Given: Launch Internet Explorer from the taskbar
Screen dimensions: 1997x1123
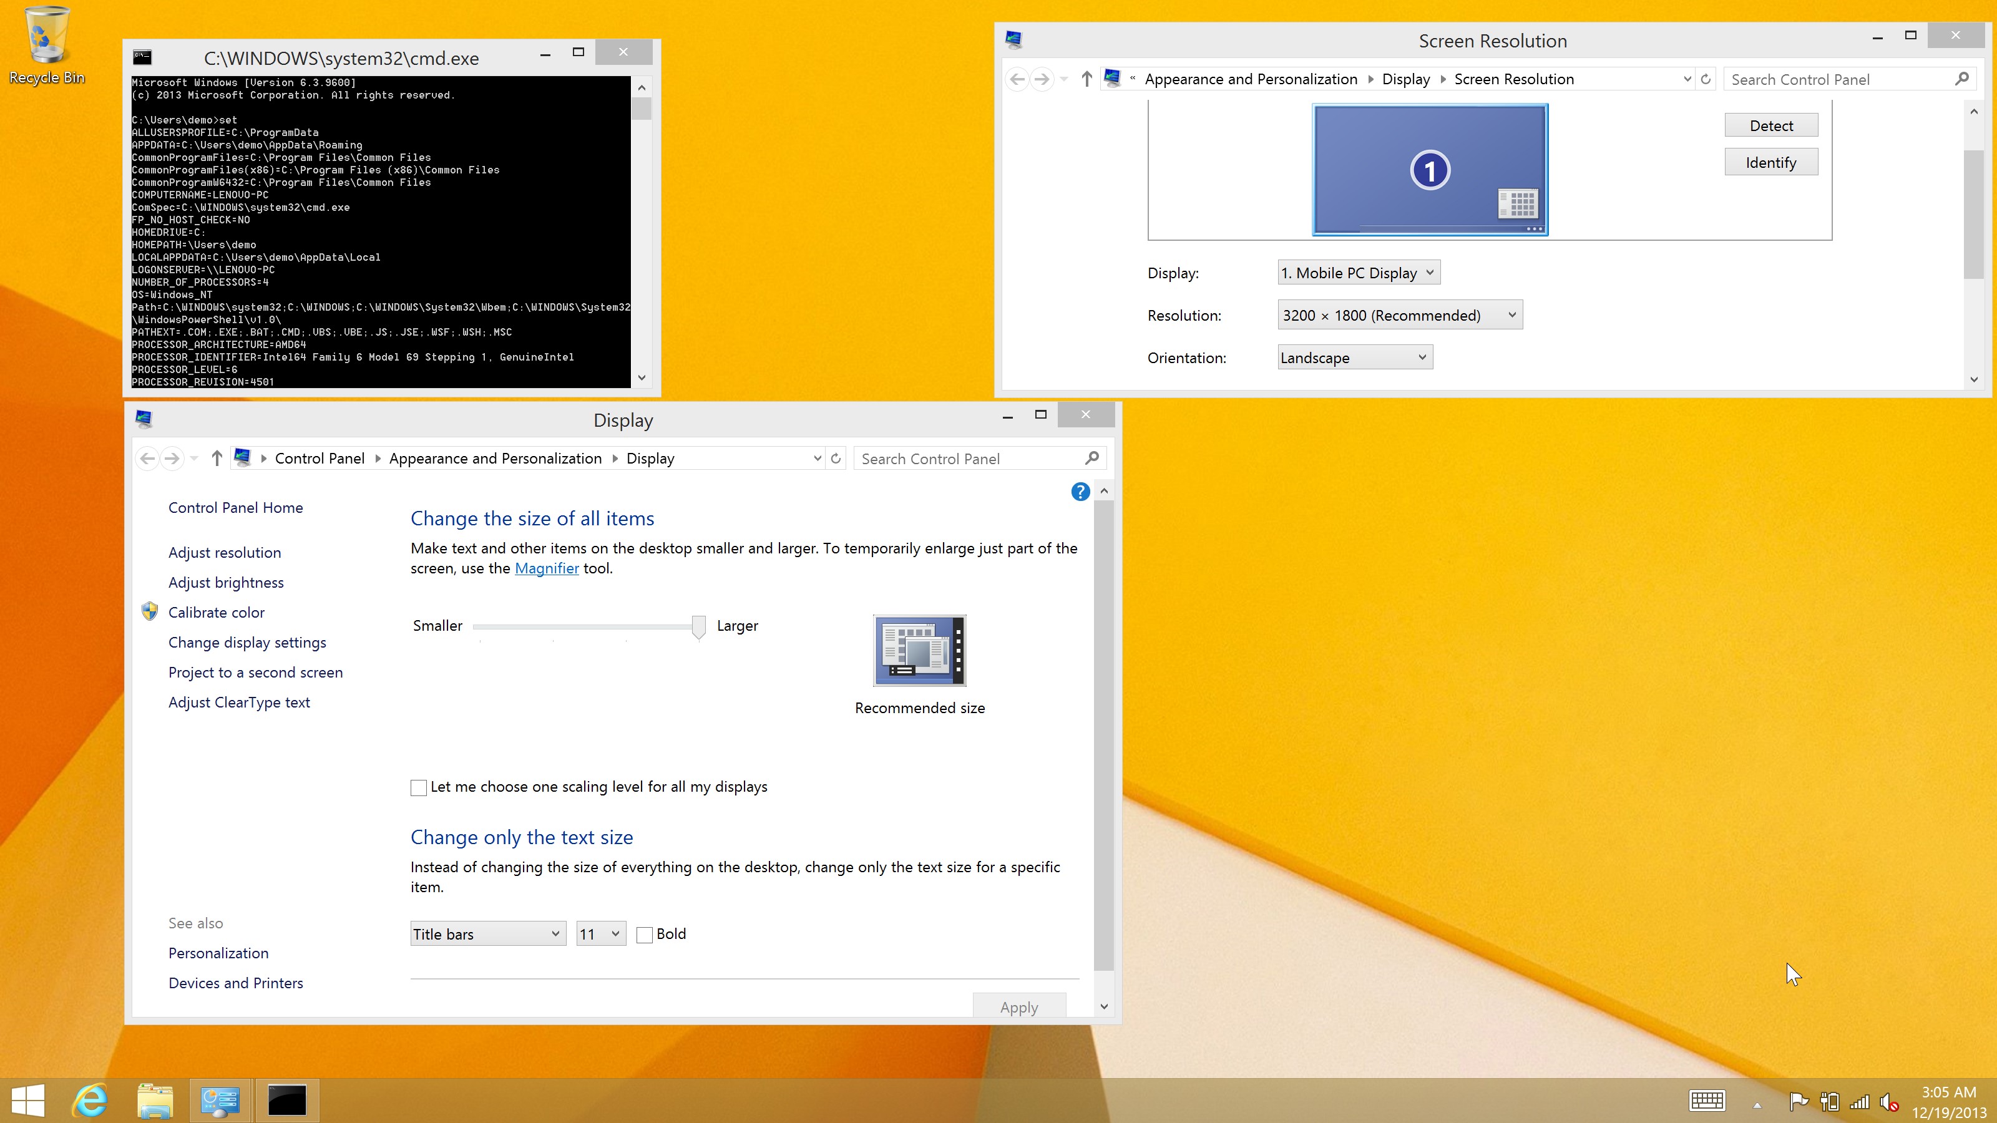Looking at the screenshot, I should tap(90, 1101).
